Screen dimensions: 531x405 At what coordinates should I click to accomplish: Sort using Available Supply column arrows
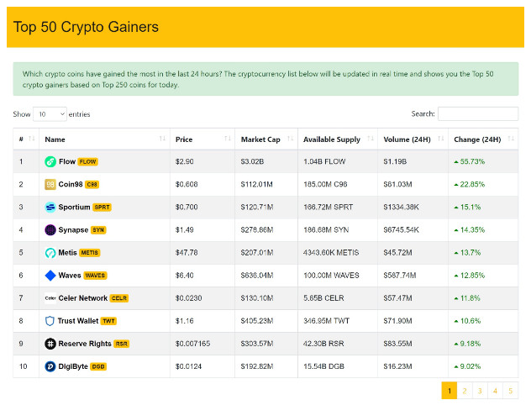click(371, 139)
